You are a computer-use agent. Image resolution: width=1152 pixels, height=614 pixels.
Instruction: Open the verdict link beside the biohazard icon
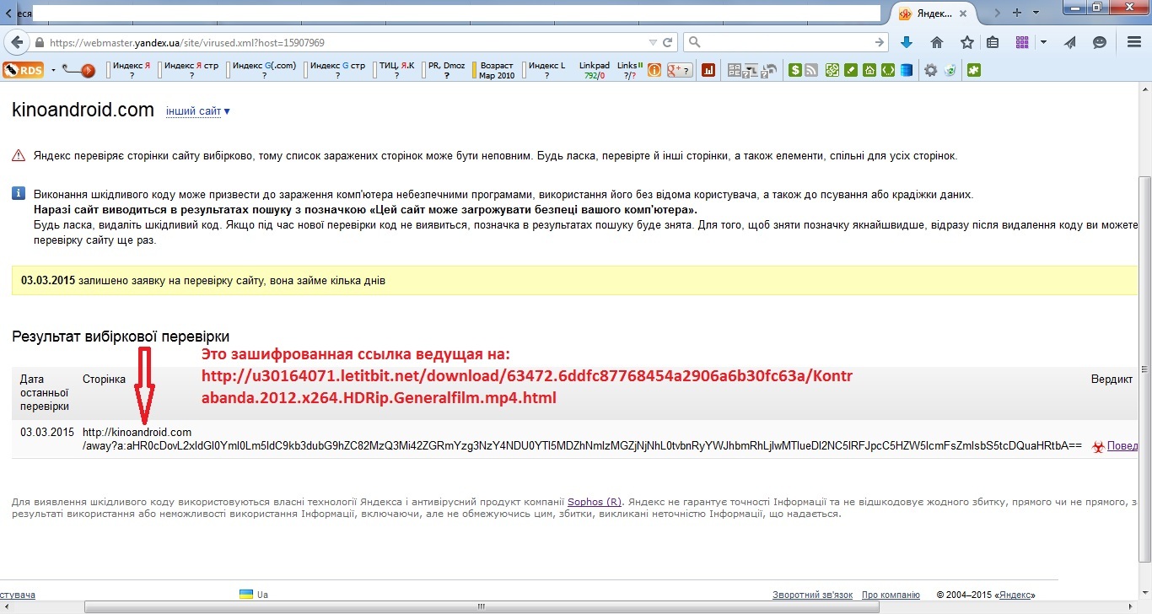(1122, 446)
